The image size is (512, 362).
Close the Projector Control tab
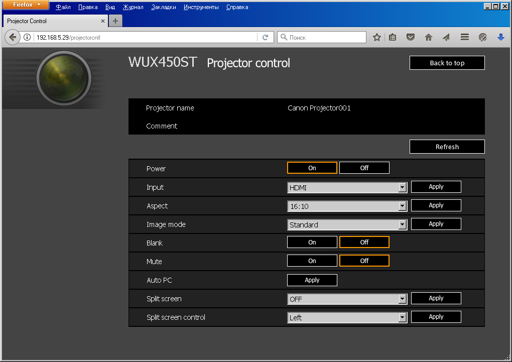pos(102,21)
